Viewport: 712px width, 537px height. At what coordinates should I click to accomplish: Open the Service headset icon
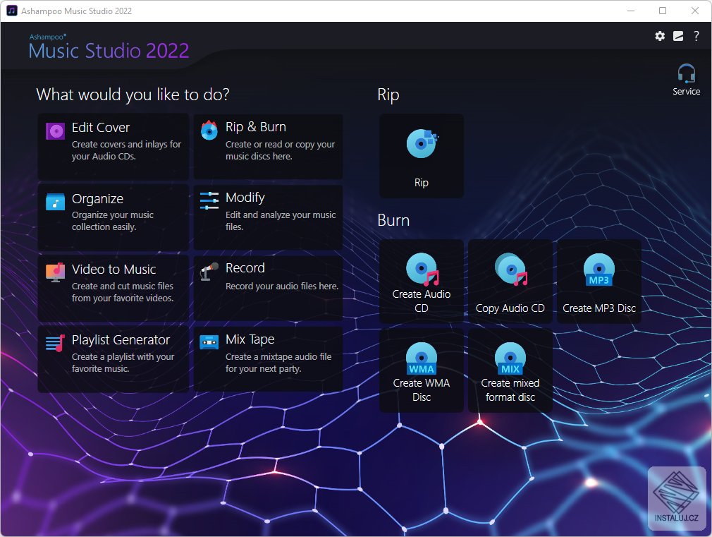[x=686, y=73]
